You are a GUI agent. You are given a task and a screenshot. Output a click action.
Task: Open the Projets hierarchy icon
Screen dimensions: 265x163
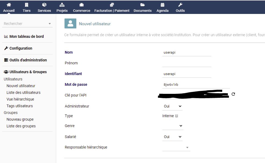point(62,5)
